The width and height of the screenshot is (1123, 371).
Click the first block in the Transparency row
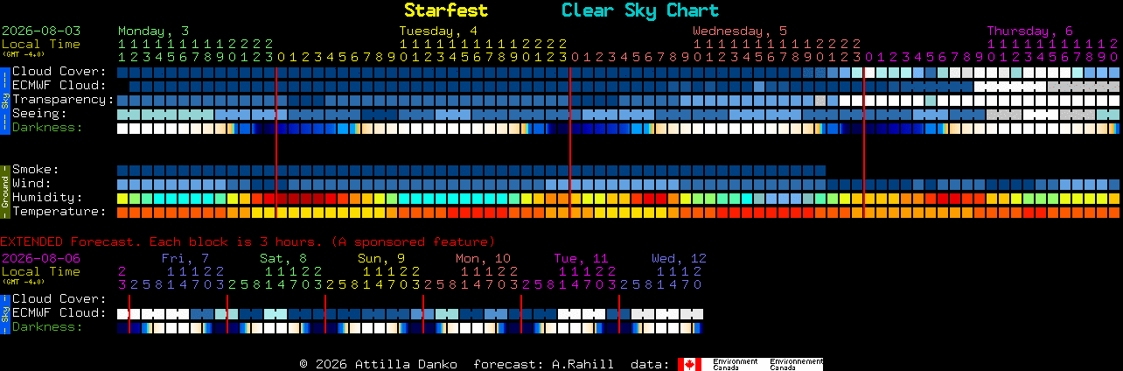point(122,100)
